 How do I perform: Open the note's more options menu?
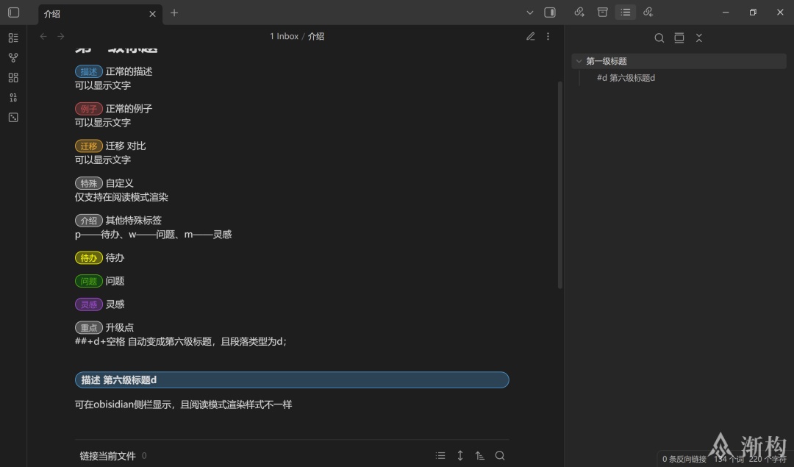click(548, 36)
